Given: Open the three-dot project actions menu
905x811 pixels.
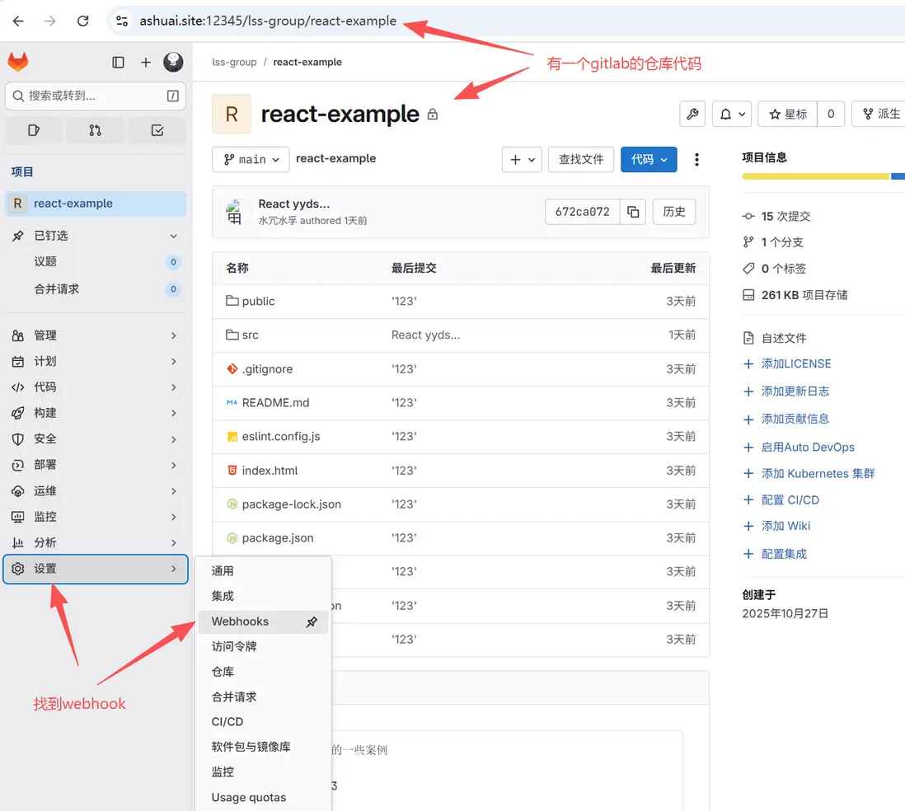Looking at the screenshot, I should (696, 159).
